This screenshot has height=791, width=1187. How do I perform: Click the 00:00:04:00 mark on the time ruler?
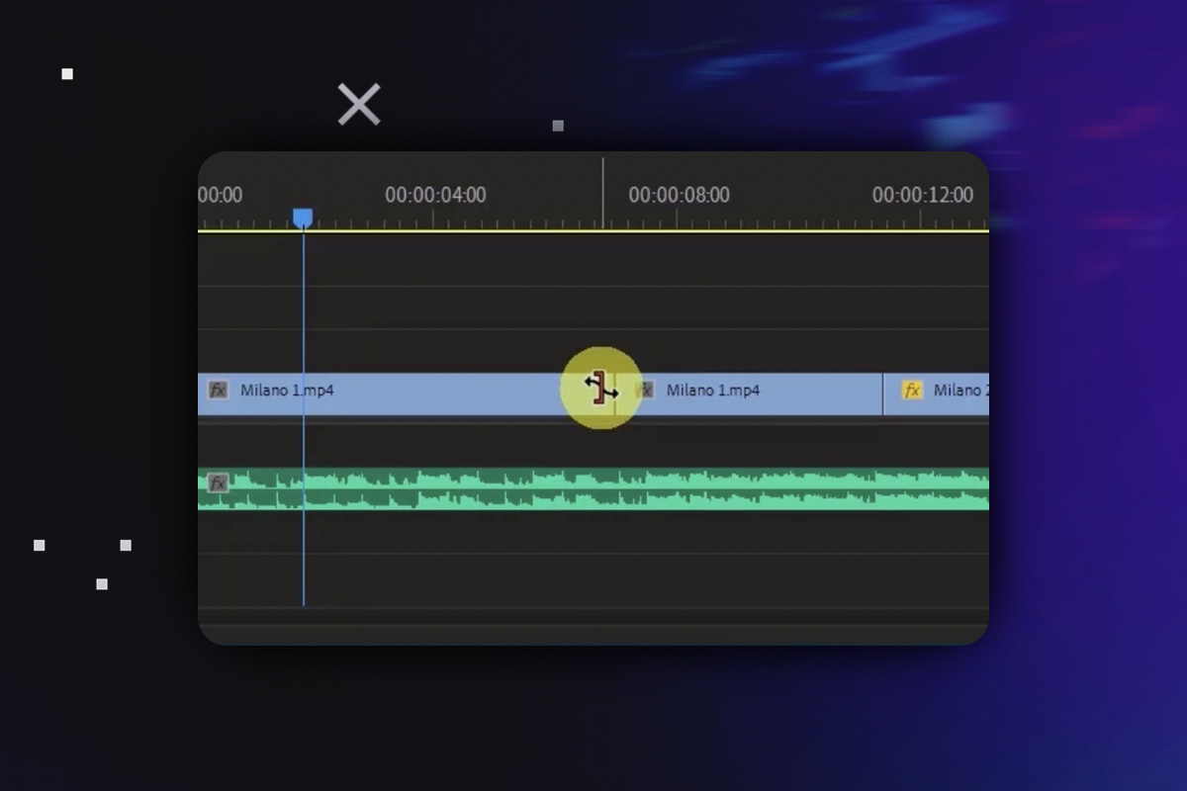(x=435, y=195)
